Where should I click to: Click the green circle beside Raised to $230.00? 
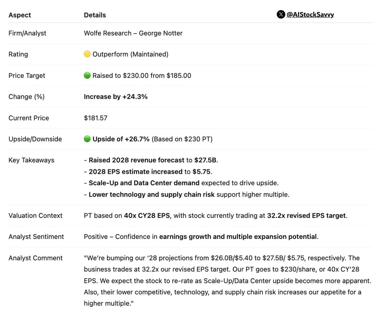coord(87,75)
